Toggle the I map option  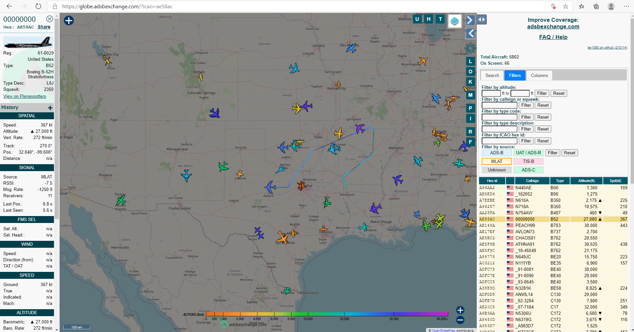pos(470,119)
